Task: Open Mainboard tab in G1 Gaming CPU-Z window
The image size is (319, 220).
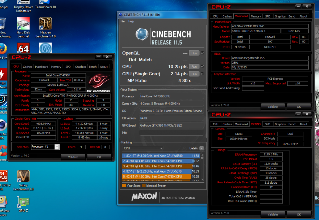Action: [42, 67]
